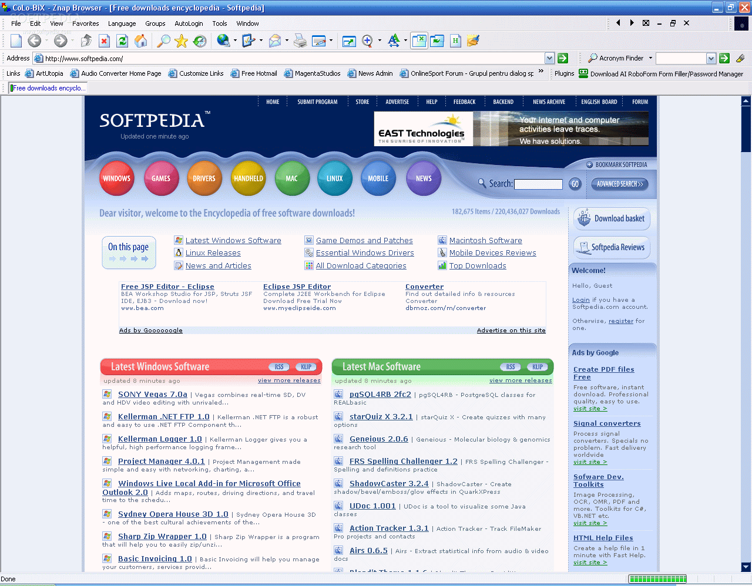Open the ArtUtopia link in Links bar
The image size is (752, 586).
click(44, 73)
